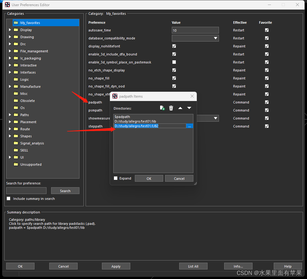This screenshot has height=279, width=307.
Task: Click the Apply button
Action: [x=116, y=266]
